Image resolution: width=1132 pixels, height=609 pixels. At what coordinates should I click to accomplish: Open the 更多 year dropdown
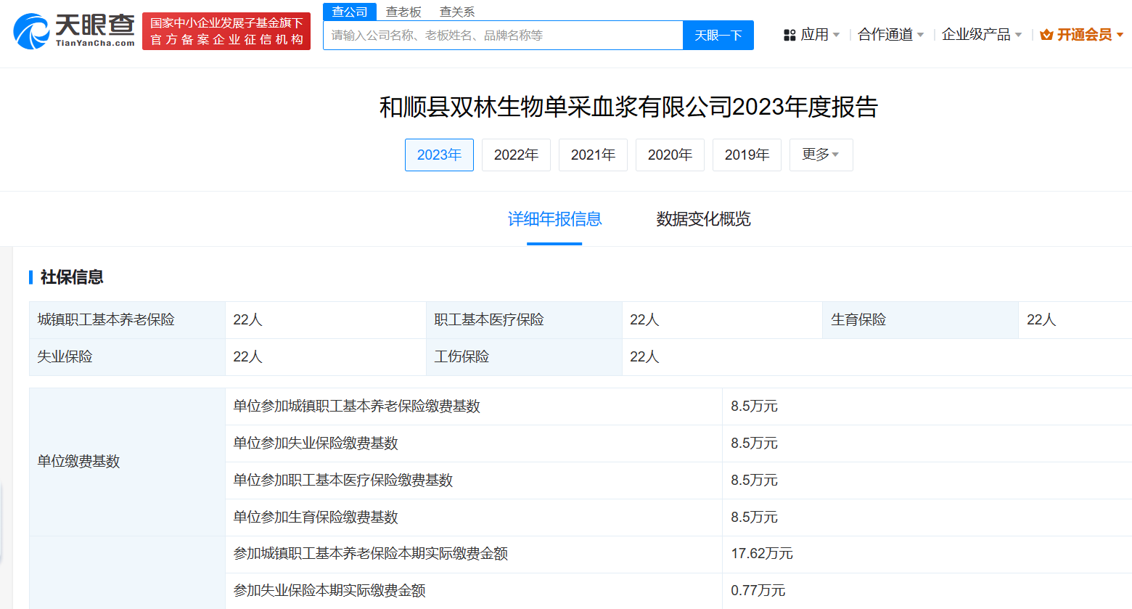(821, 155)
